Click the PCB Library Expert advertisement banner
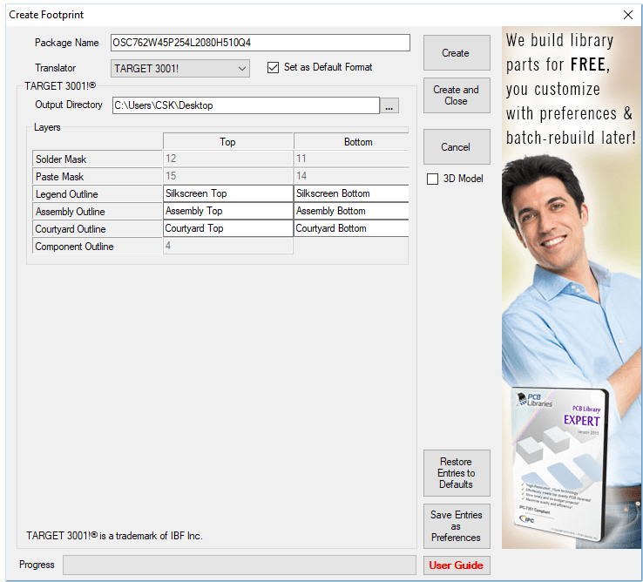 [572, 288]
